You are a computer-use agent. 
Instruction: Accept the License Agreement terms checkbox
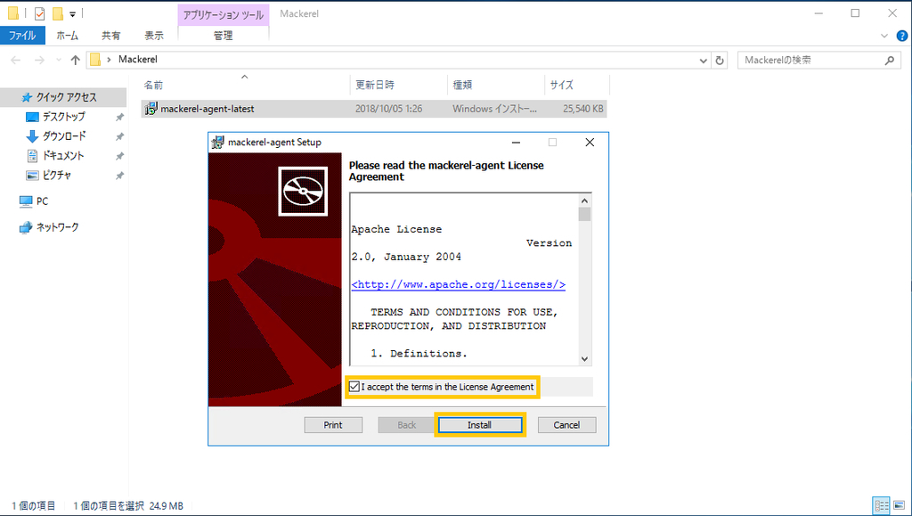coord(354,387)
